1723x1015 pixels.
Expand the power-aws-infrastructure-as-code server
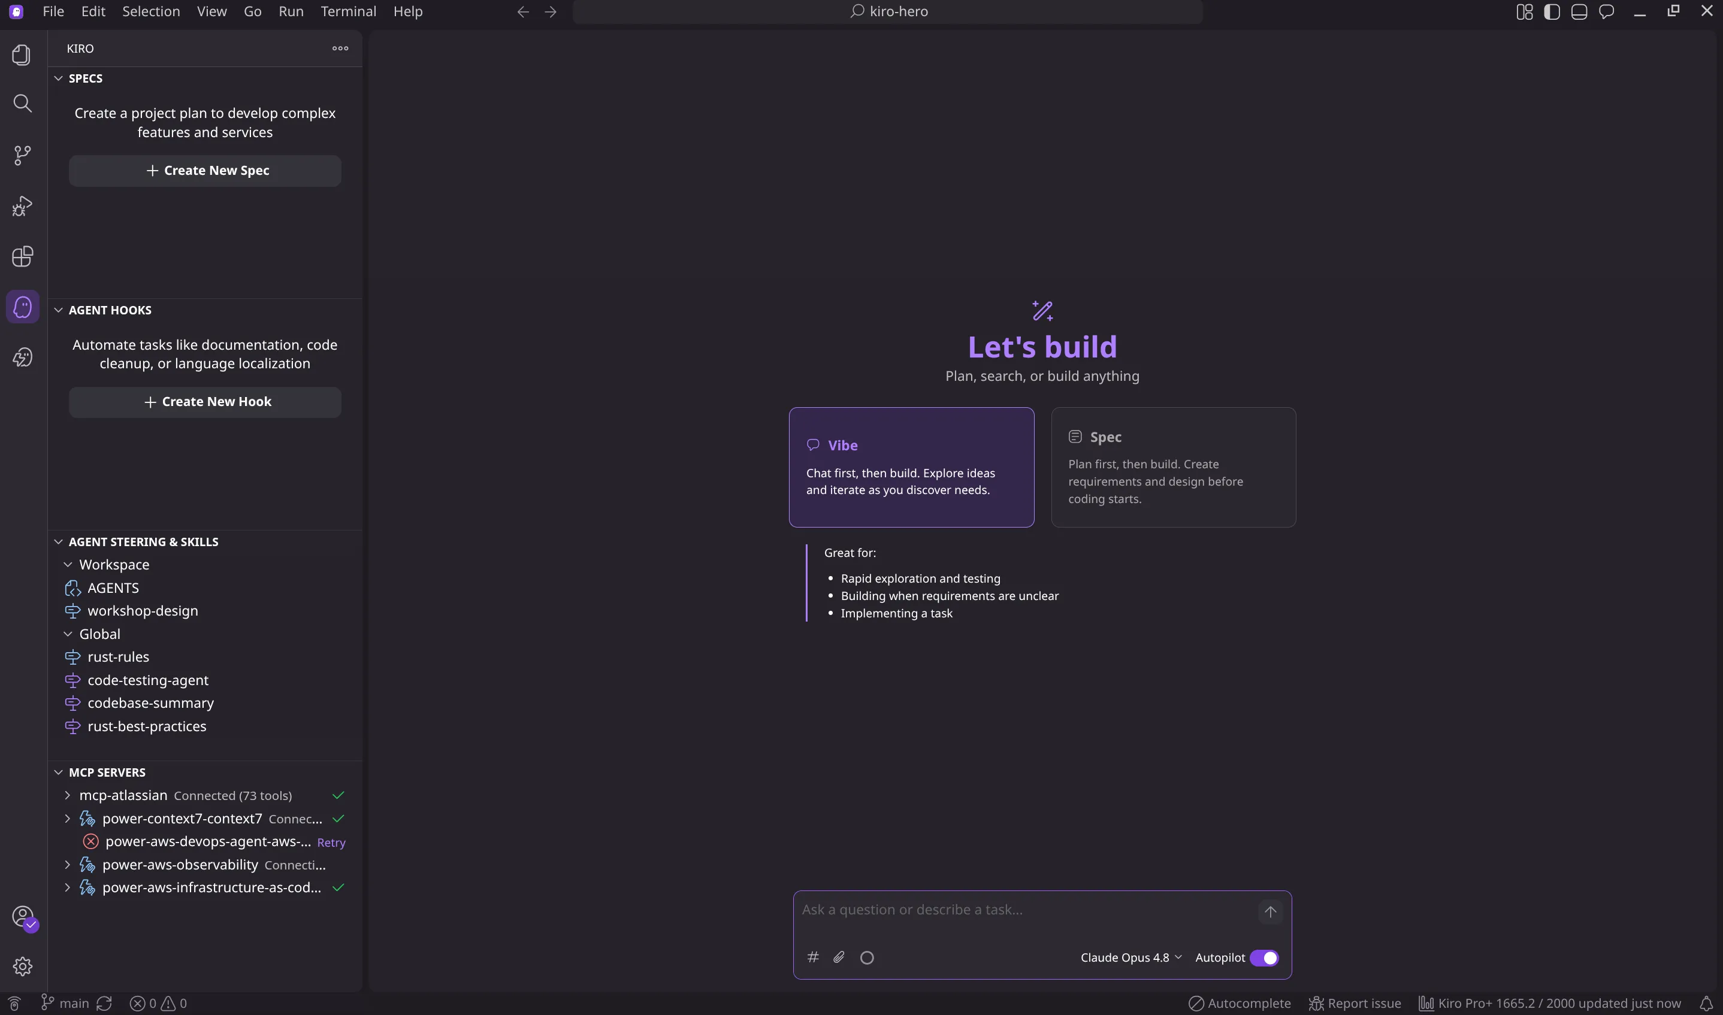pos(67,888)
